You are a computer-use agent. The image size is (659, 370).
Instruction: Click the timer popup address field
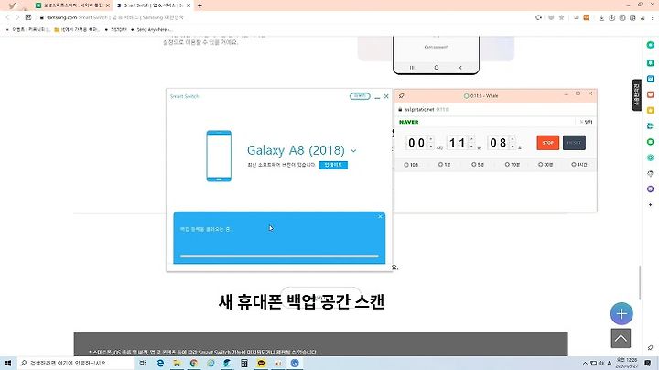495,109
